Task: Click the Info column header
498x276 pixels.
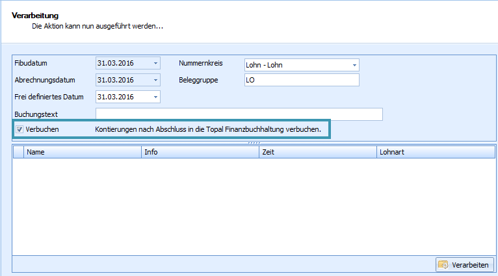Action: pos(200,152)
